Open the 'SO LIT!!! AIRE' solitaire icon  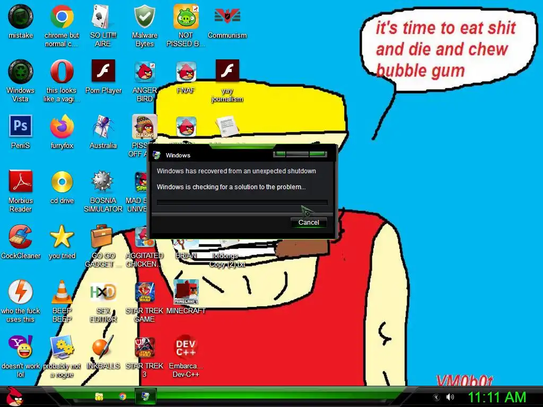103,16
